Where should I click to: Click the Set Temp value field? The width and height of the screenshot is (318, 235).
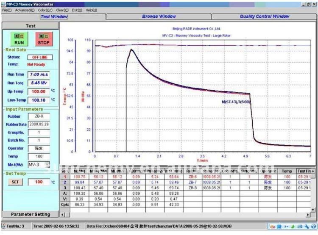pyautogui.click(x=39, y=182)
